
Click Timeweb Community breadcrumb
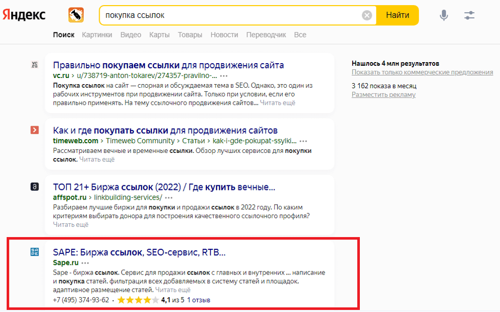(x=140, y=141)
